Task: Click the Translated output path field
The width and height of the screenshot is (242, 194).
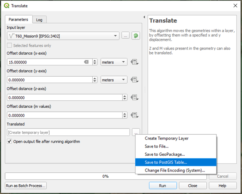Action: coord(68,132)
